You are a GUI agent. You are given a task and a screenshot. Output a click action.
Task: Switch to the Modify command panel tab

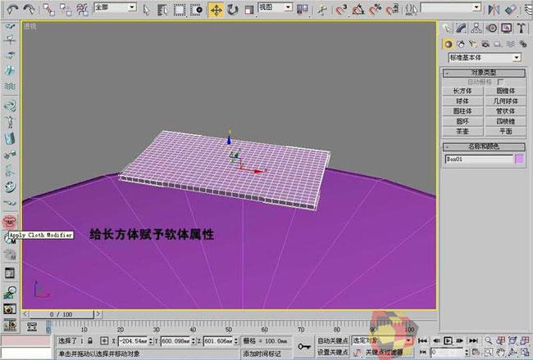pyautogui.click(x=462, y=28)
